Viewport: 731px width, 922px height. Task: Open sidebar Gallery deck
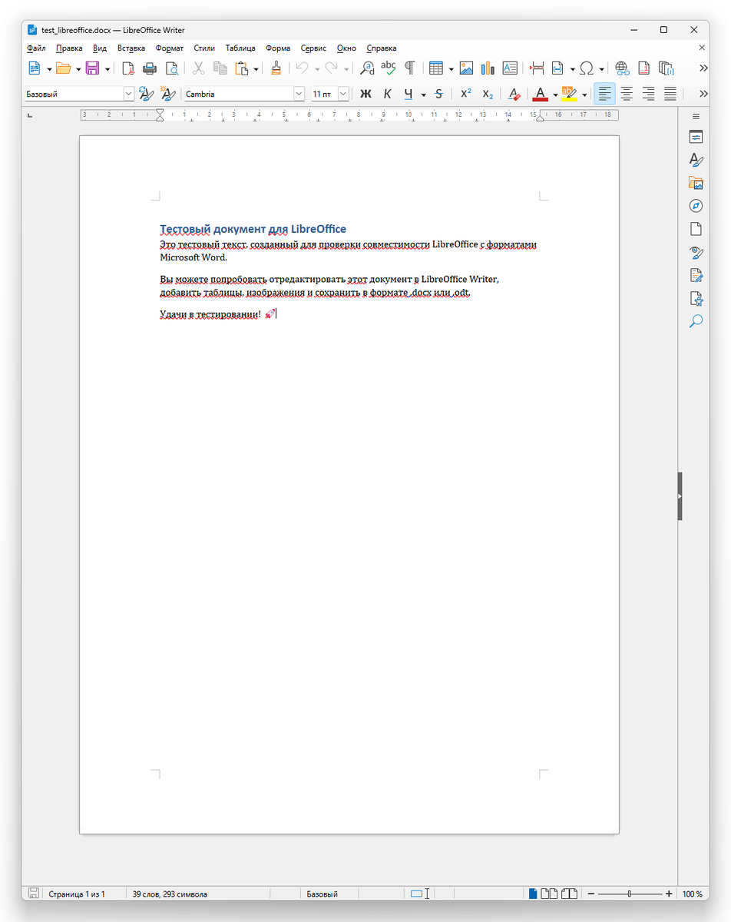click(696, 183)
